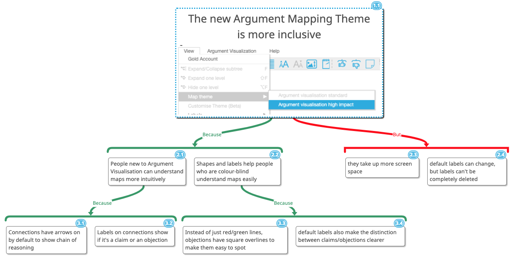Click the increase text size AA icon
This screenshot has height=262, width=516.
click(x=284, y=64)
